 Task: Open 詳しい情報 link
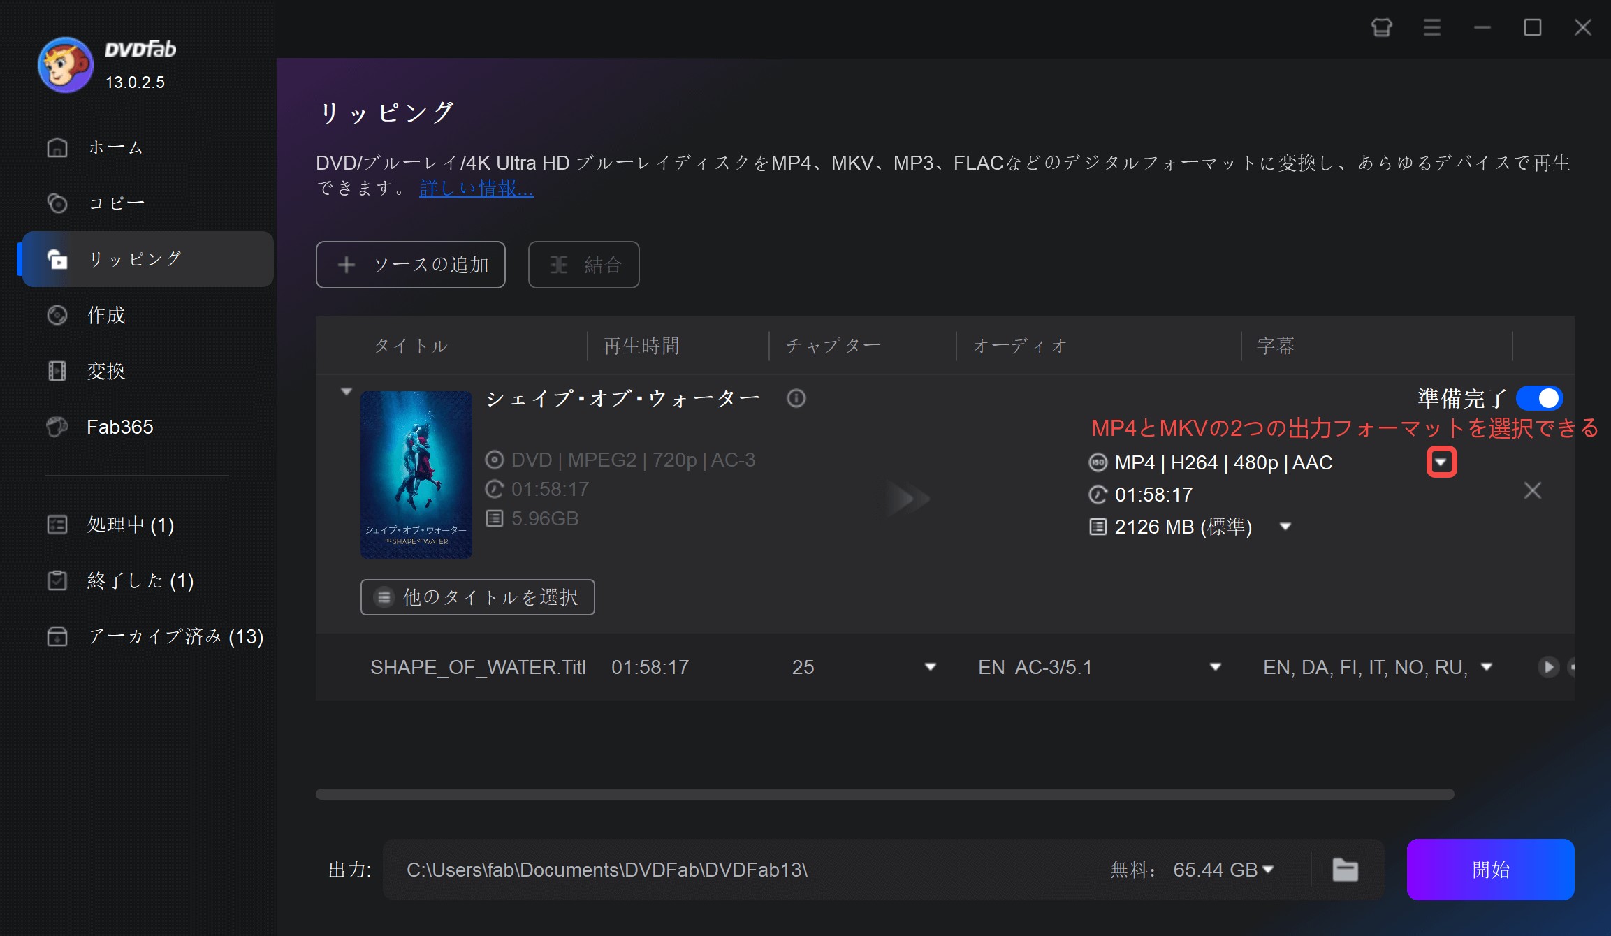coord(476,188)
